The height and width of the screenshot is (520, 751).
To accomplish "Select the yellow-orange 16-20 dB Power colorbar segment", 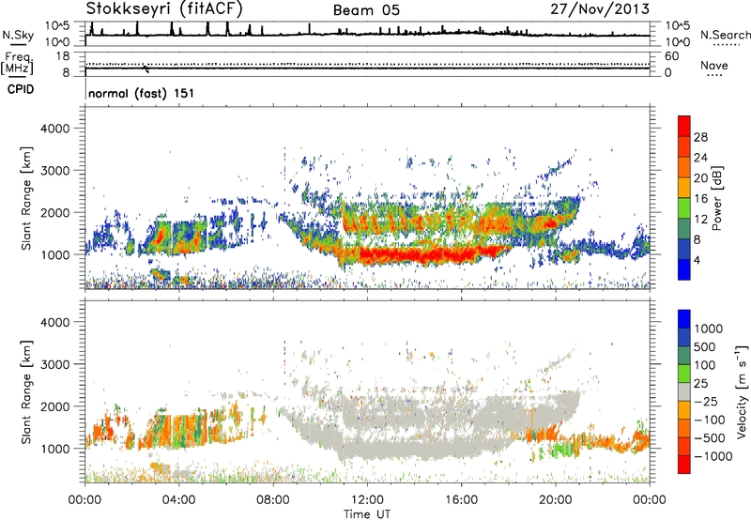I will coord(684,188).
